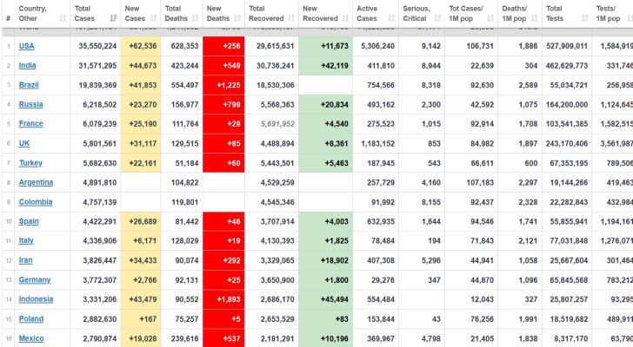Select Indonesia new deaths +1,893
Screen dimensions: 633x347
pyautogui.click(x=229, y=299)
